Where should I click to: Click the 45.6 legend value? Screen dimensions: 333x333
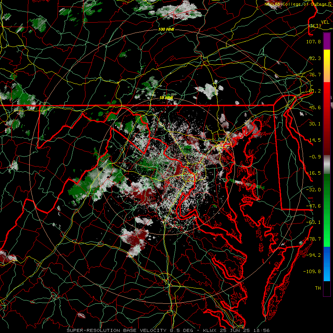click(315, 107)
